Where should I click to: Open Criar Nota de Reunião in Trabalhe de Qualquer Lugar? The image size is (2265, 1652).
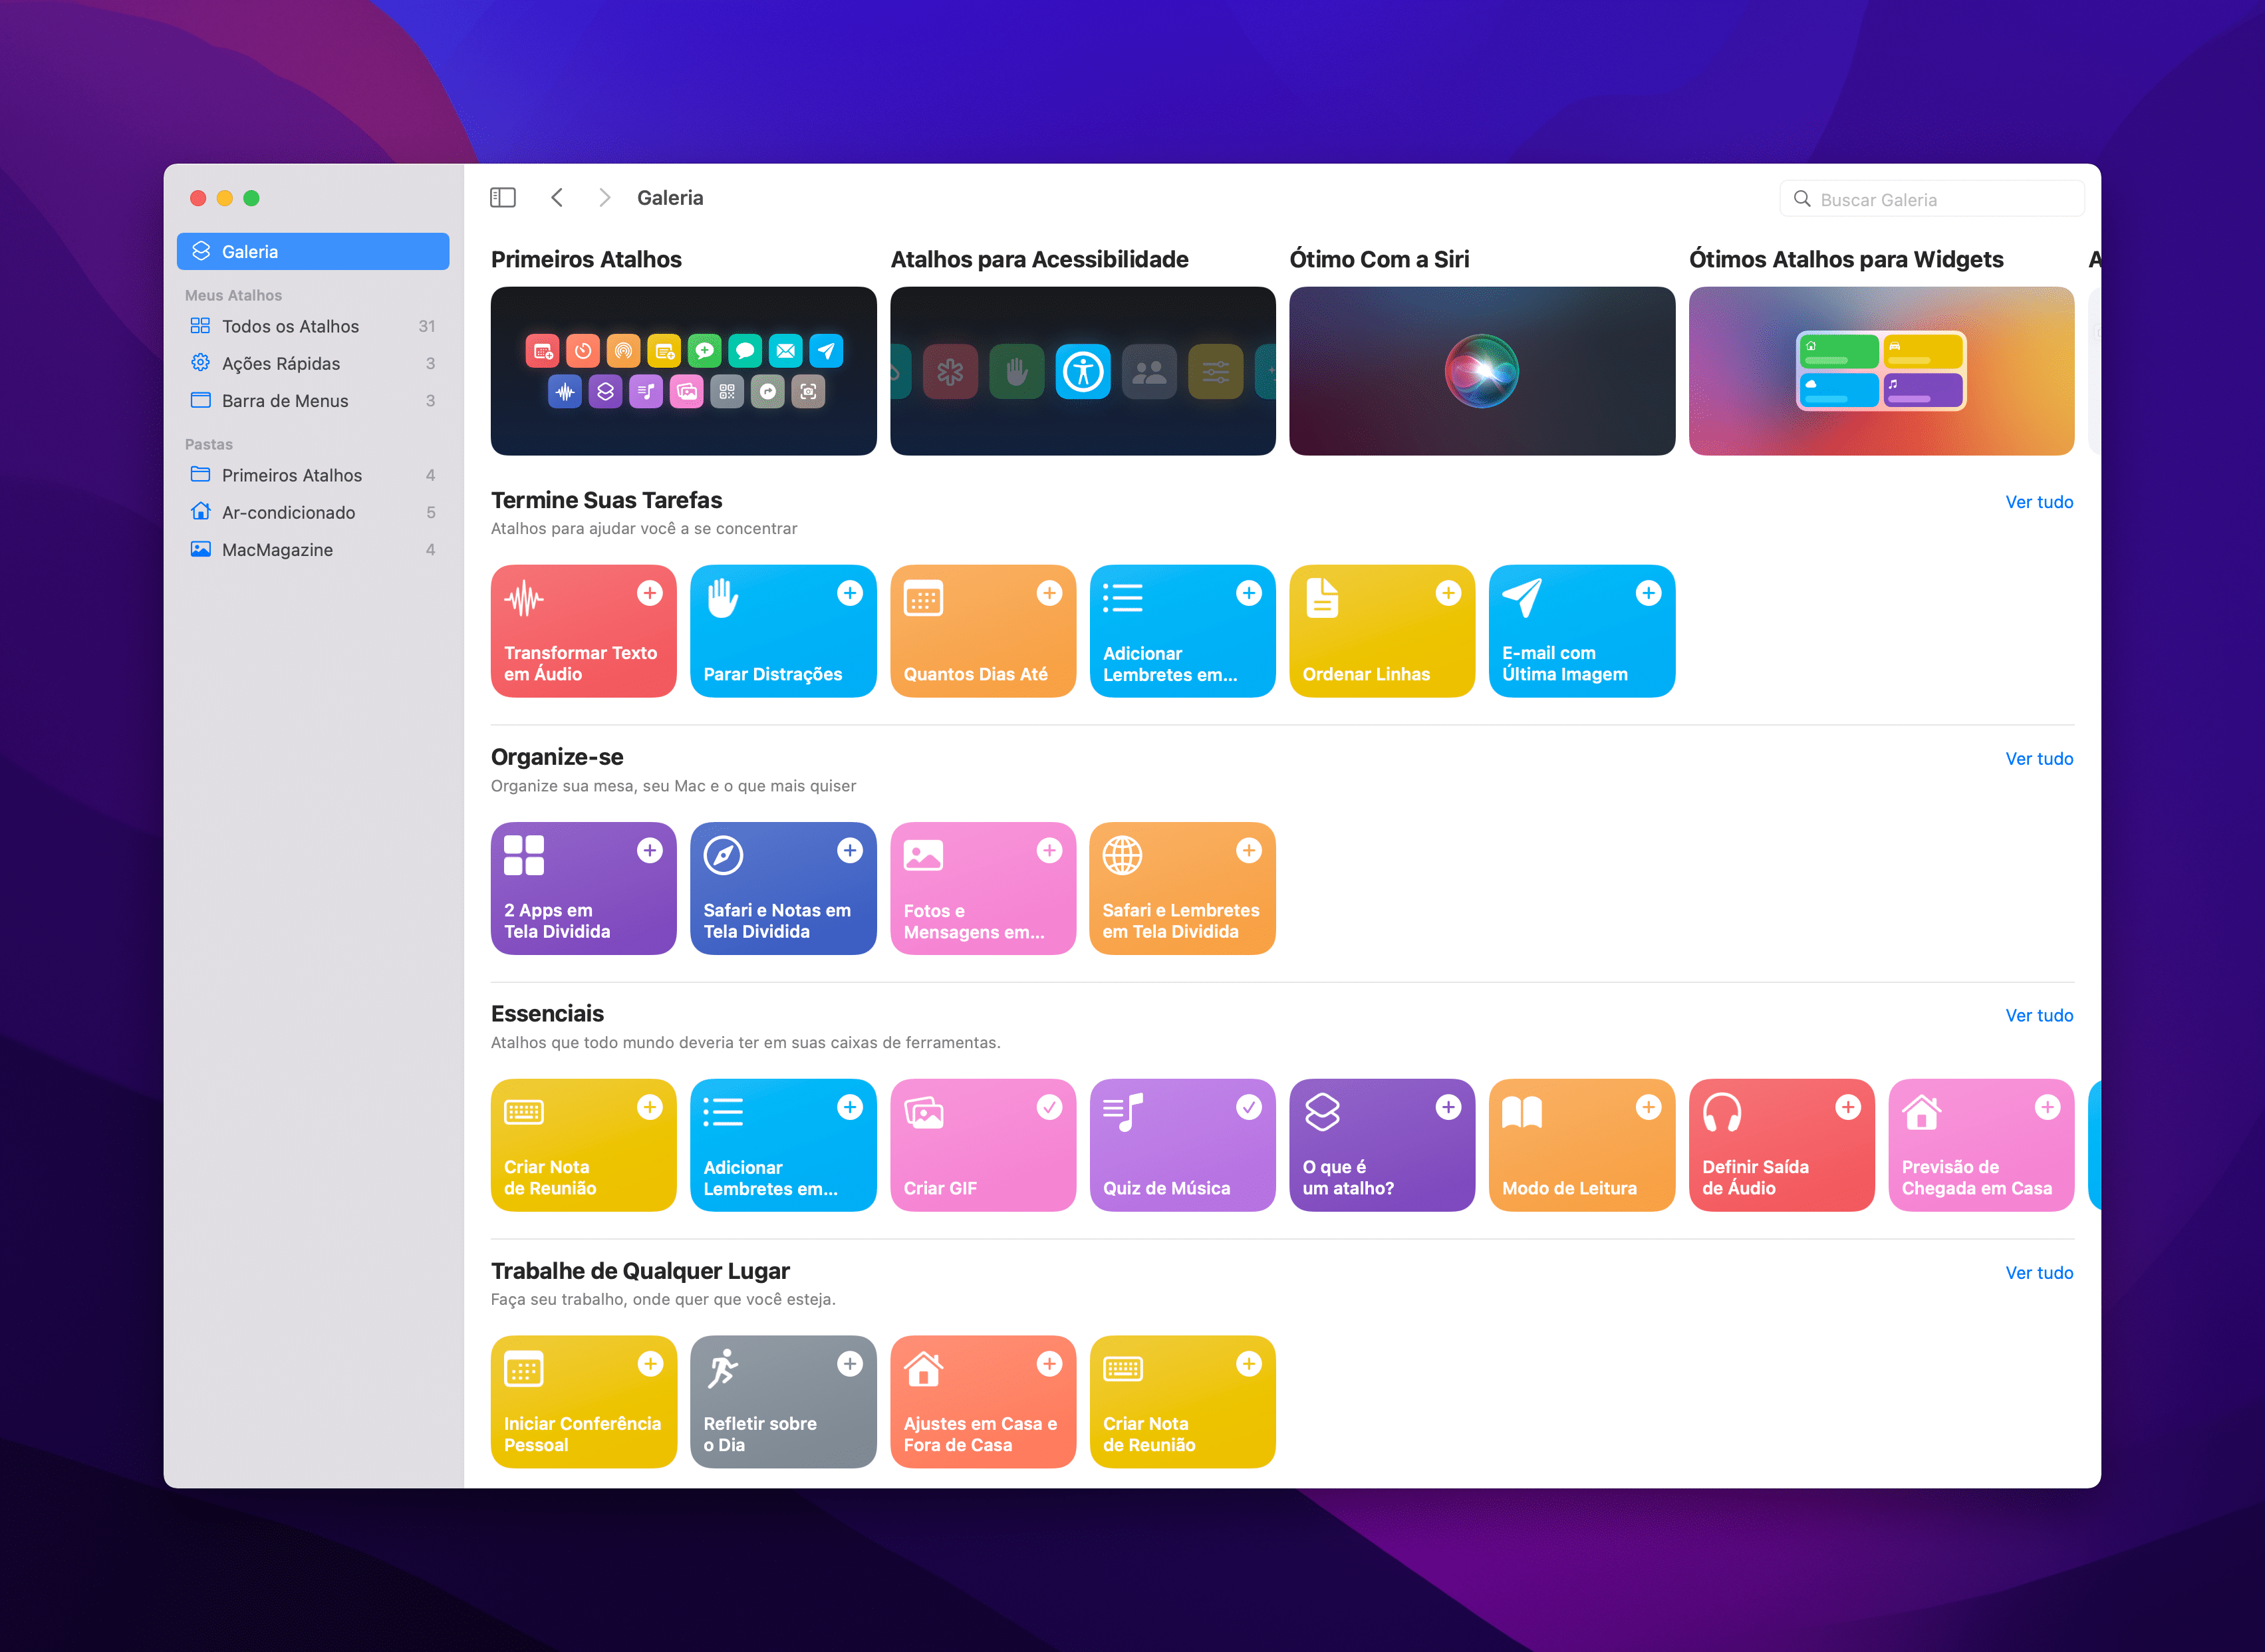1182,1402
